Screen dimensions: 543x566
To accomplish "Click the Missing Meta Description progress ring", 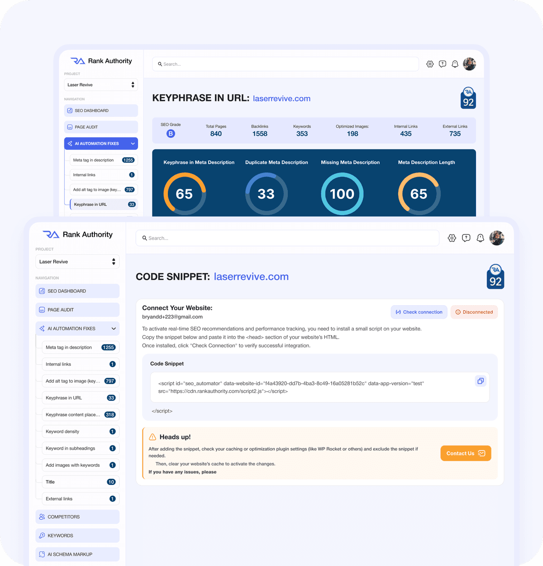I will pos(342,194).
